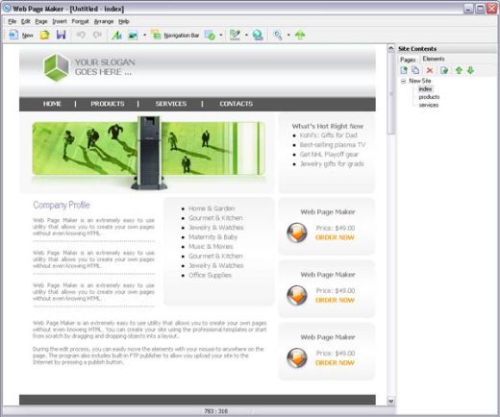Click the insert object icon after Navigation Bar

click(210, 35)
